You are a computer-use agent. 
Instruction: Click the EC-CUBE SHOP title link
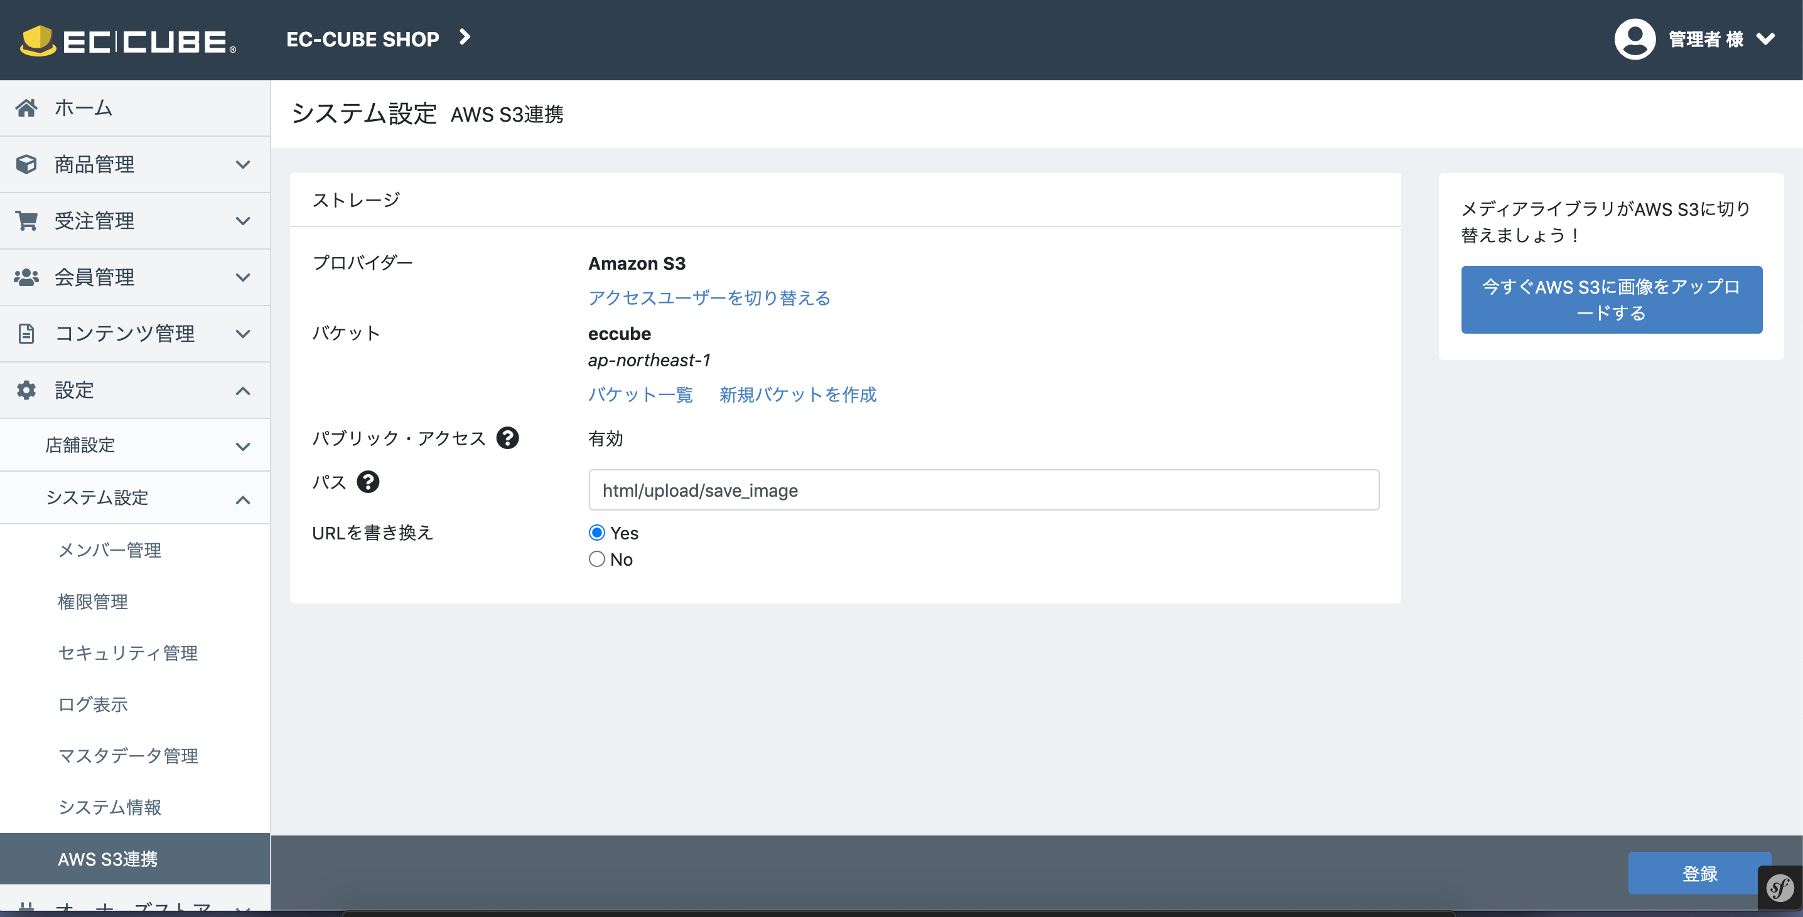363,39
